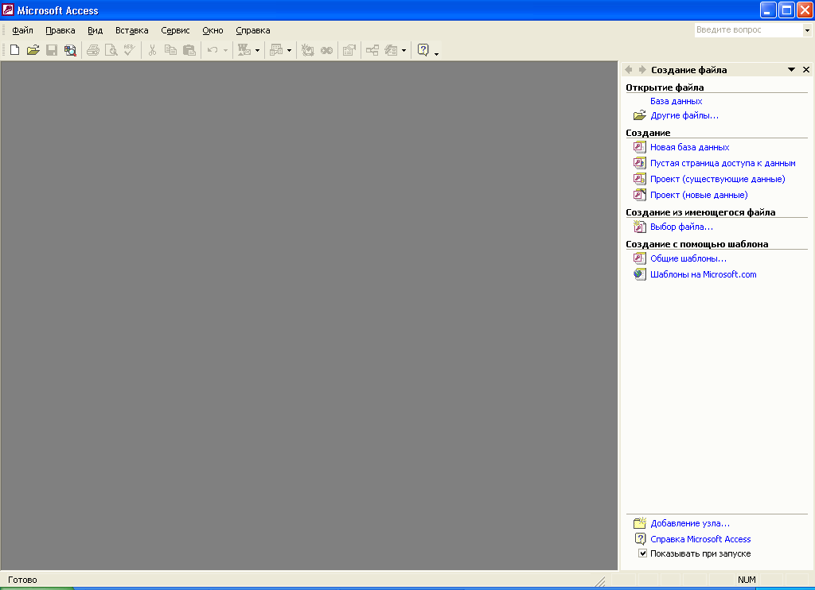Open the Правка menu
This screenshot has height=590, width=815.
tap(60, 30)
